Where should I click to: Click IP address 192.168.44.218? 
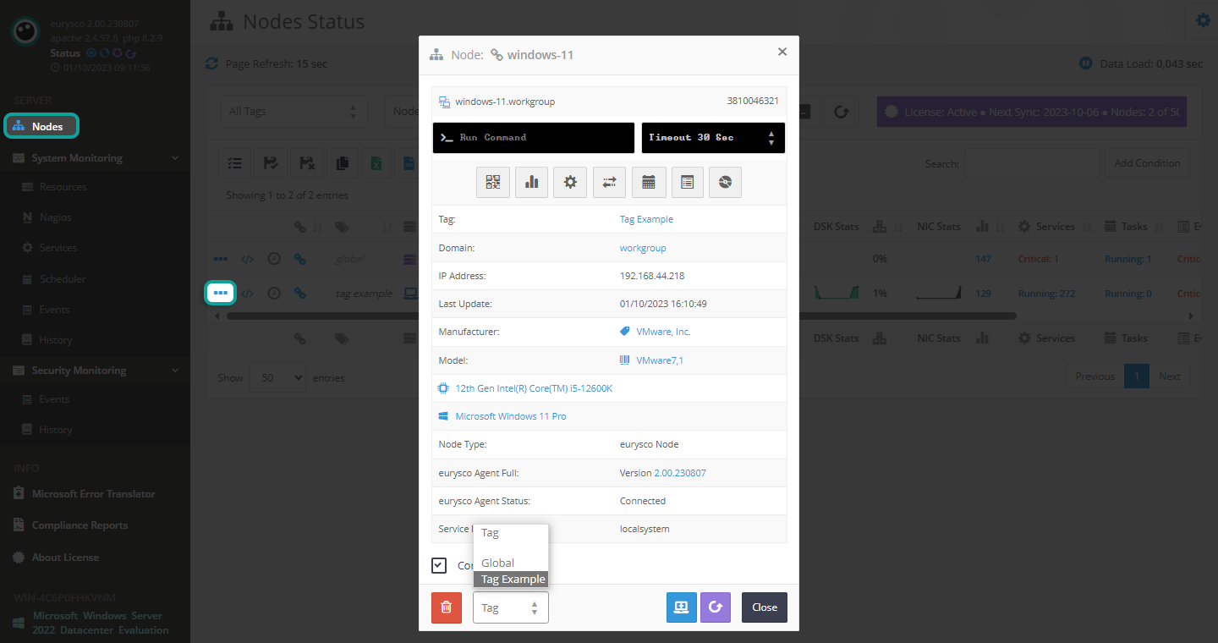pyautogui.click(x=652, y=276)
